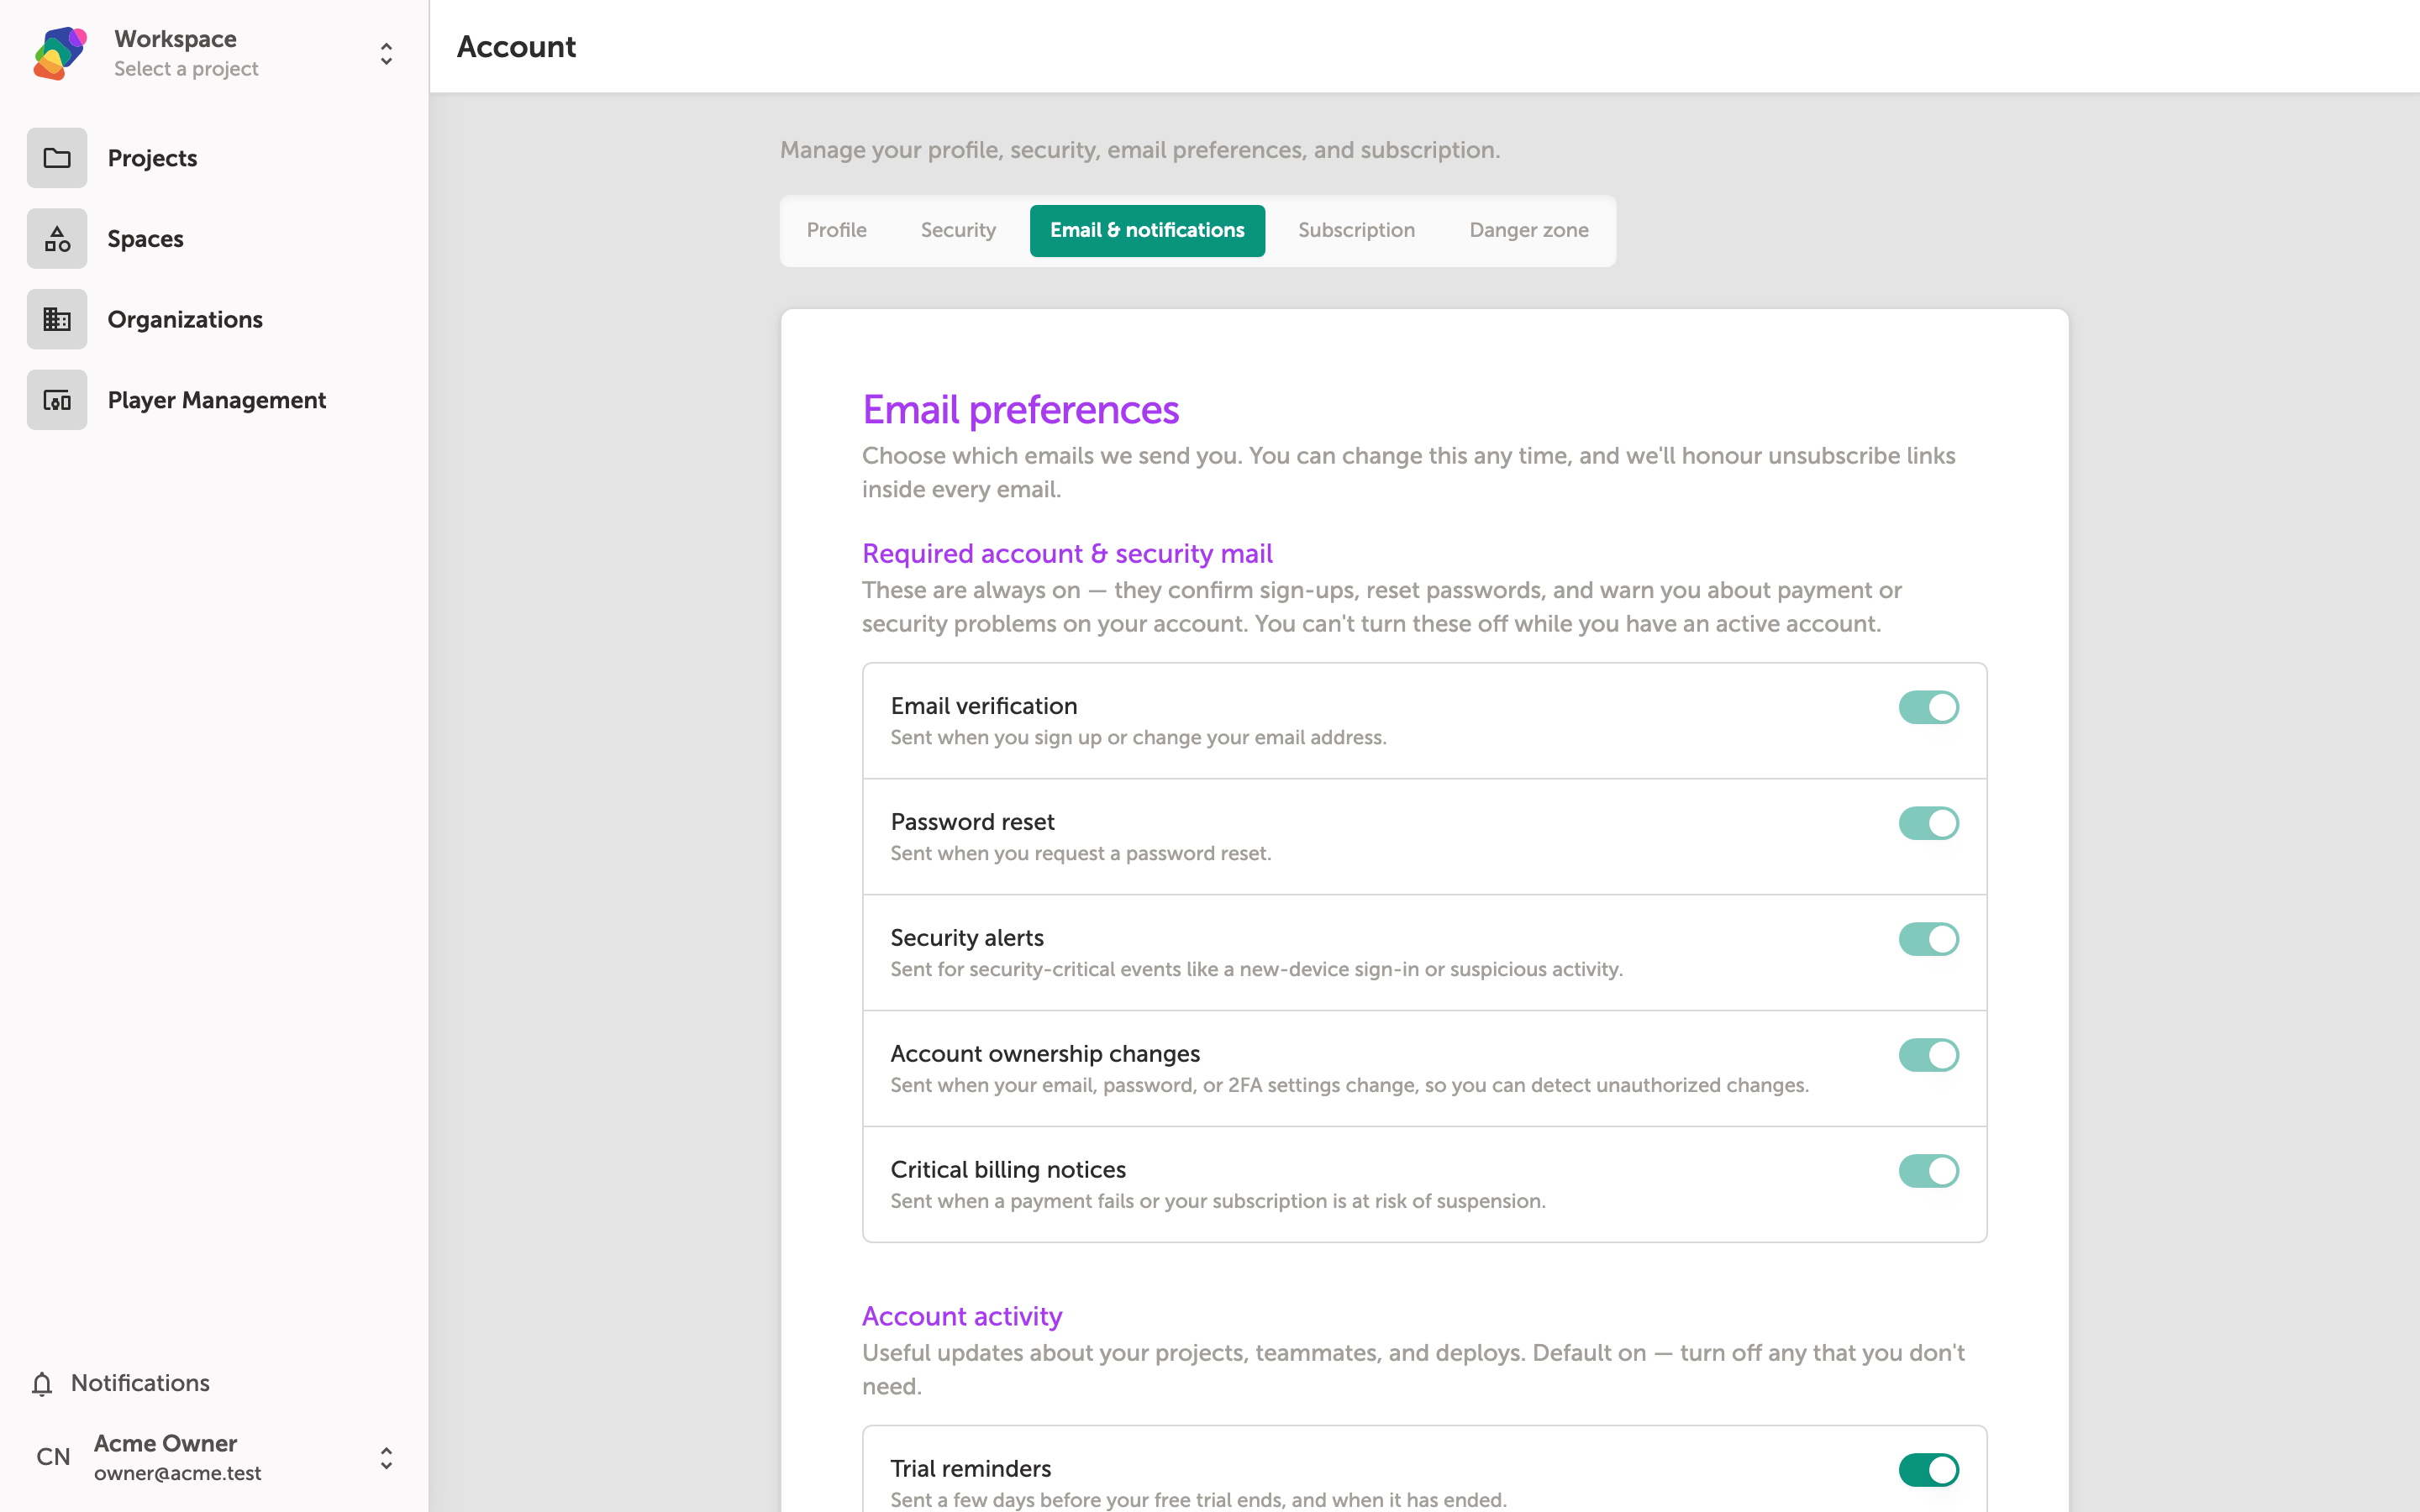Open the Subscription tab

tap(1356, 230)
